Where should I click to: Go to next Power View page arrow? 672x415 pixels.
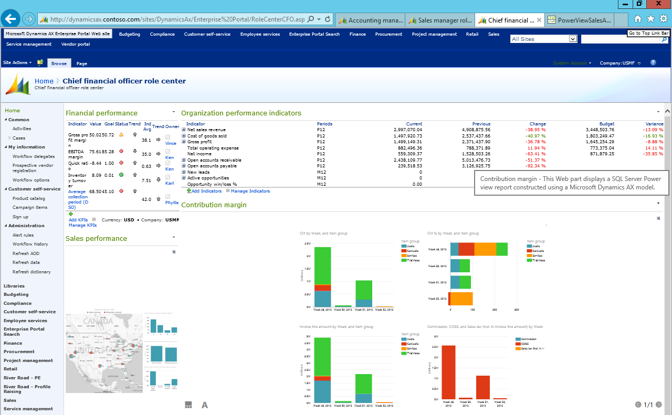click(659, 405)
